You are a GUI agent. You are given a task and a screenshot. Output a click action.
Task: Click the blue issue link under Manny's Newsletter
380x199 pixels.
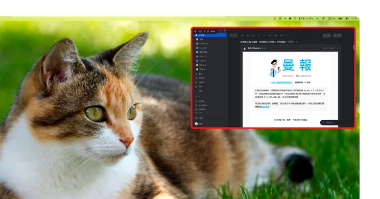[281, 82]
